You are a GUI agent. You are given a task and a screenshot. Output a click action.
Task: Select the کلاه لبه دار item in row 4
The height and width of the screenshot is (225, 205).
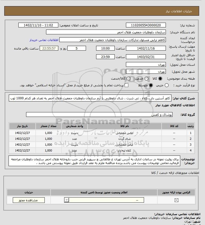(x=125, y=150)
